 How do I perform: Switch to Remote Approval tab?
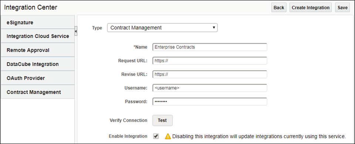point(38,50)
